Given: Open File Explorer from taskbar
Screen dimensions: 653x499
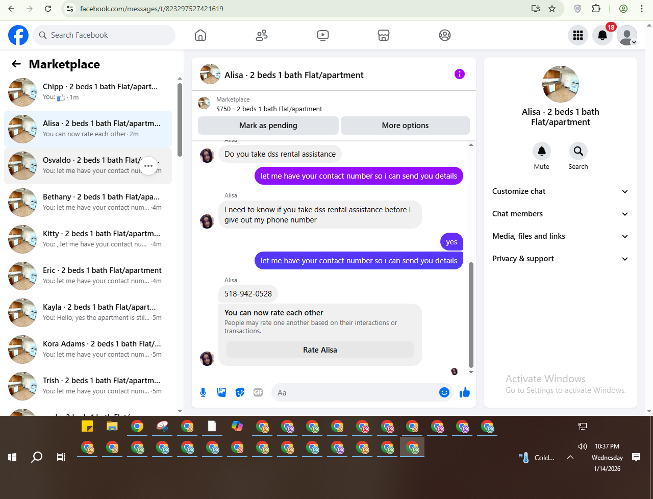Looking at the screenshot, I should tap(112, 426).
